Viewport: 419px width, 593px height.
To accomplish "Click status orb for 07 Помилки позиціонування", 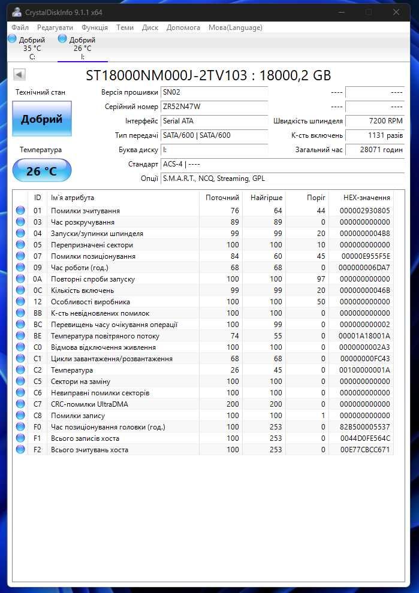I will (20, 256).
